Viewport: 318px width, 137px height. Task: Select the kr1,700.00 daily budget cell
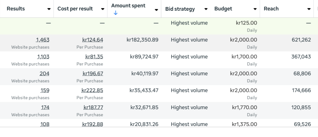245,57
